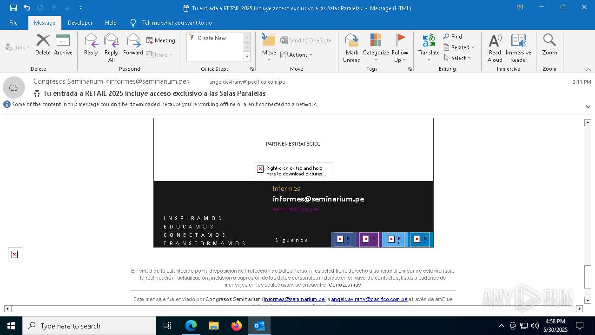The image size is (595, 335).
Task: Choose Reply All
Action: [111, 47]
